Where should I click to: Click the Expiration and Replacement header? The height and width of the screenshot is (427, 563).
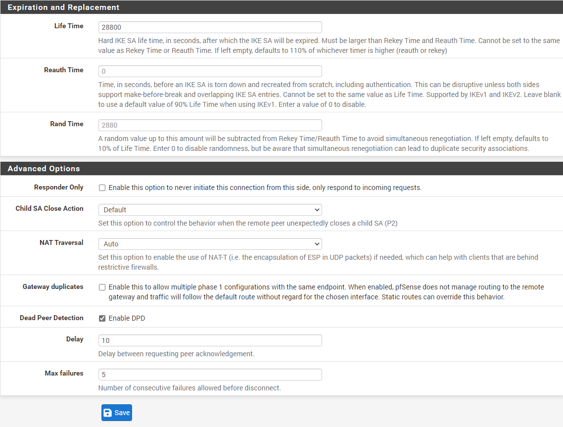(x=63, y=7)
